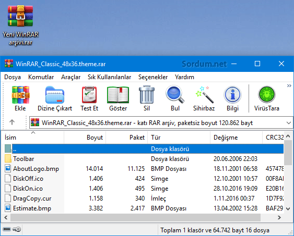Open the Sık Kullanılanlar menu
This screenshot has width=294, height=236.
110,77
